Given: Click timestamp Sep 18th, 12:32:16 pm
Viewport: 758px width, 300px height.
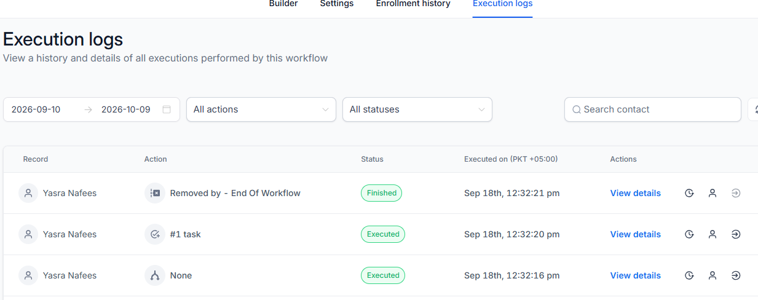Looking at the screenshot, I should point(512,275).
